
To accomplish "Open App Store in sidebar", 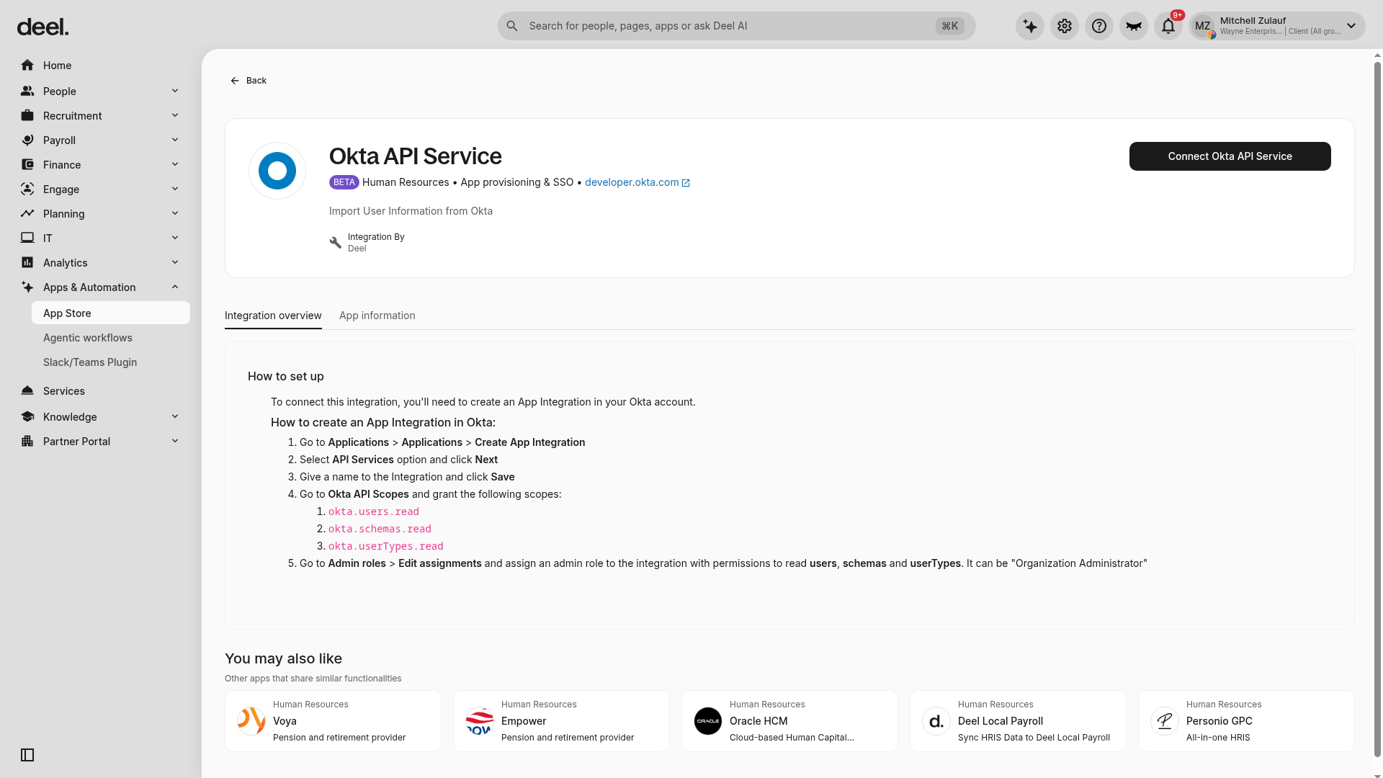I will (x=111, y=313).
